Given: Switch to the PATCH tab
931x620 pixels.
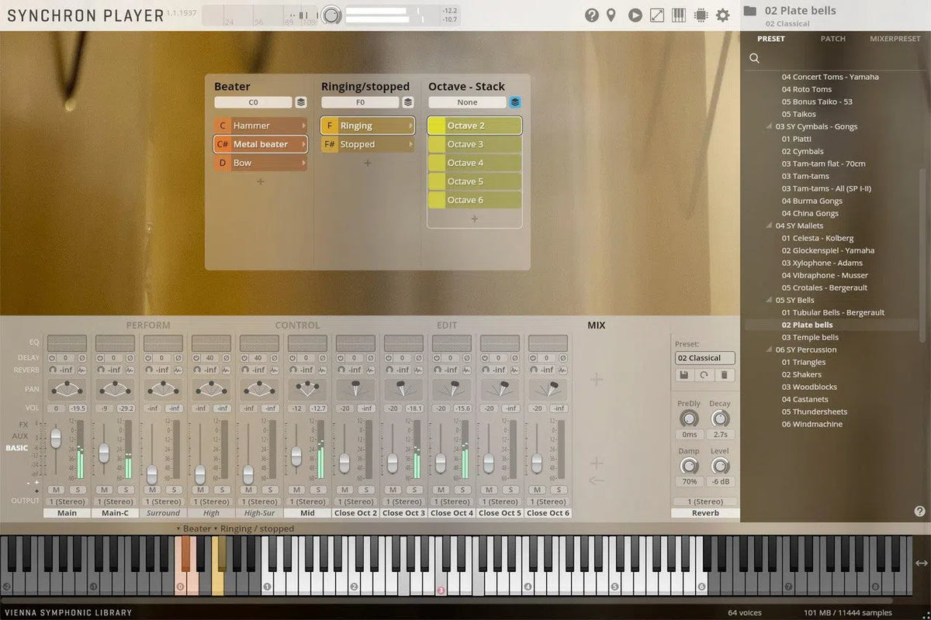Looking at the screenshot, I should coord(832,39).
